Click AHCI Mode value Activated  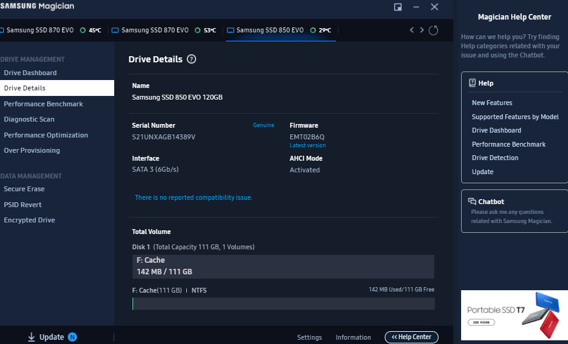[x=305, y=170]
